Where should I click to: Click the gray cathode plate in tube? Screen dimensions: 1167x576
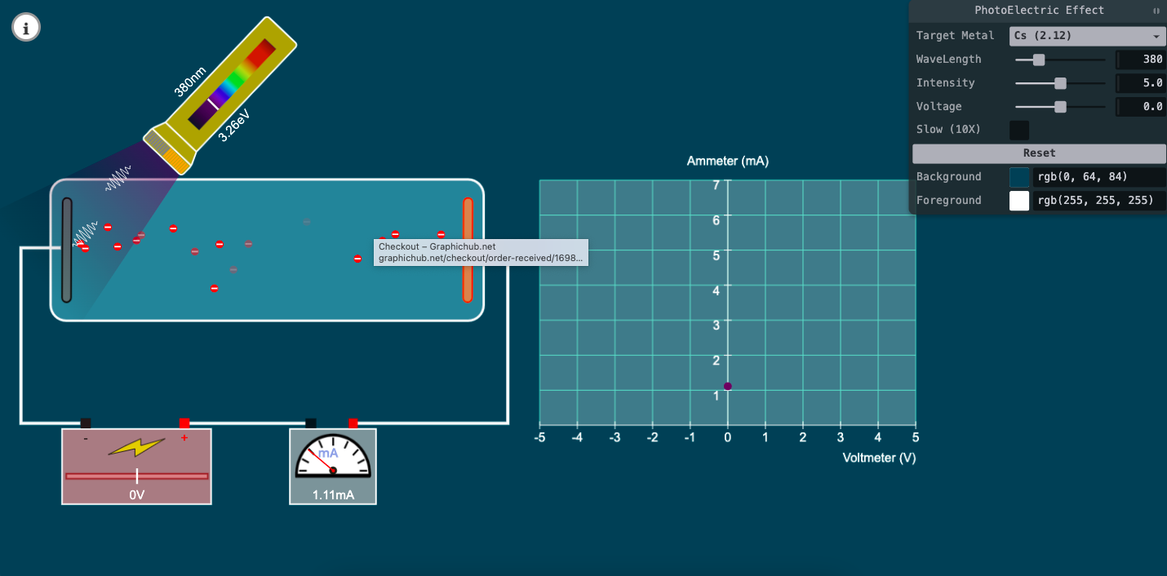pos(67,250)
